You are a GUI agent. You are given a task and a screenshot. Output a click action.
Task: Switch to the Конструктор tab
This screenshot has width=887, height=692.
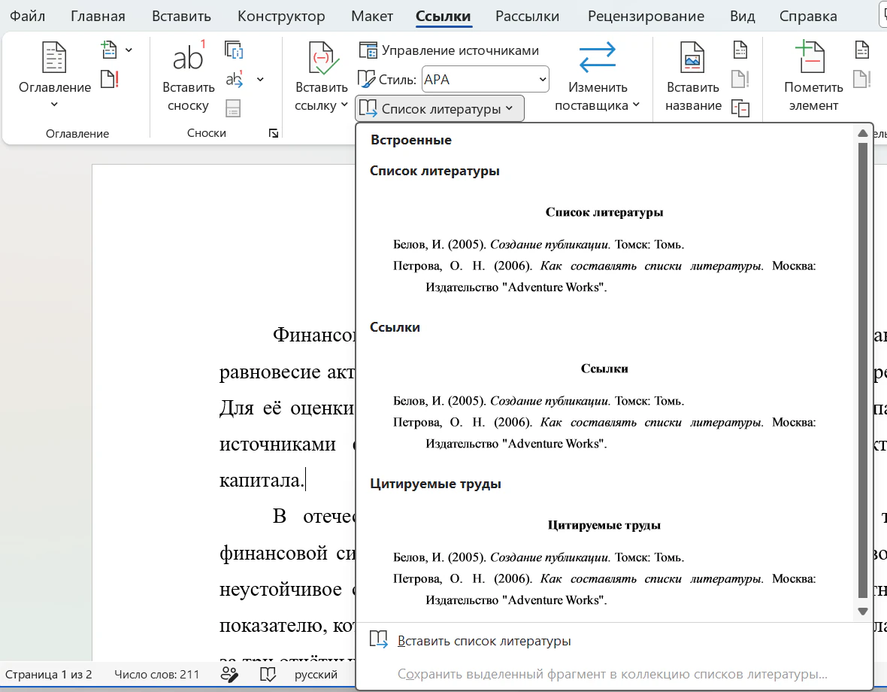click(x=281, y=17)
